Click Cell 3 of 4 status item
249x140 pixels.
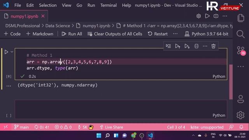point(176,127)
